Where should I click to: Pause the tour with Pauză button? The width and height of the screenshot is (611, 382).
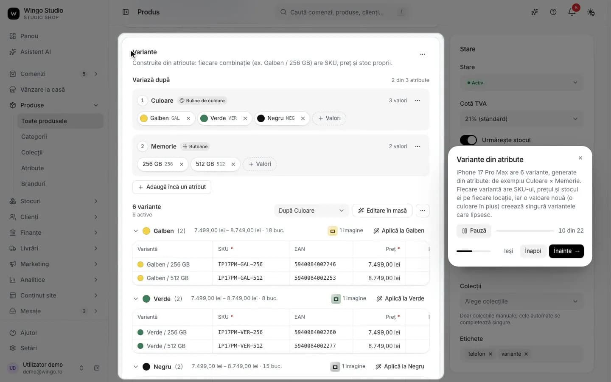coord(474,231)
